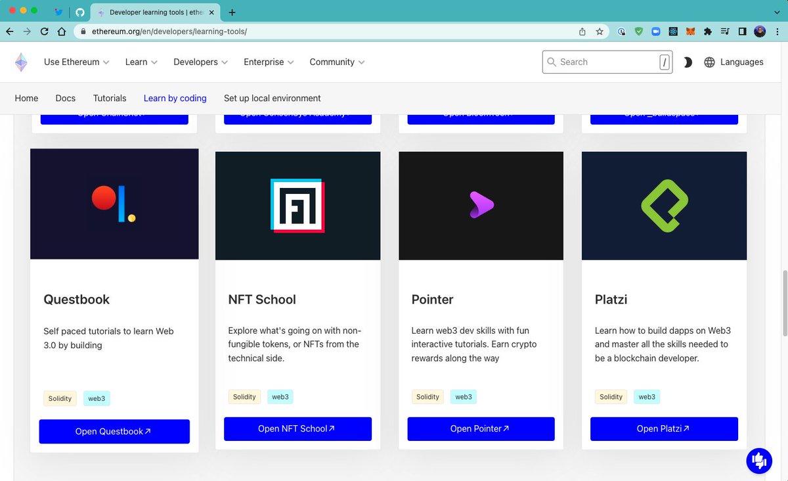Click the Solidity tag on Questbook
Screen dimensions: 788x481
point(60,399)
